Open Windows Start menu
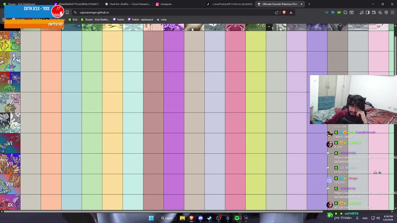This screenshot has height=223, width=397. 151,218
